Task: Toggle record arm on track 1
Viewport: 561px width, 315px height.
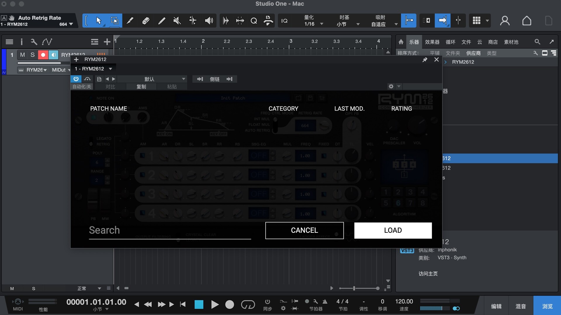Action: pos(43,55)
